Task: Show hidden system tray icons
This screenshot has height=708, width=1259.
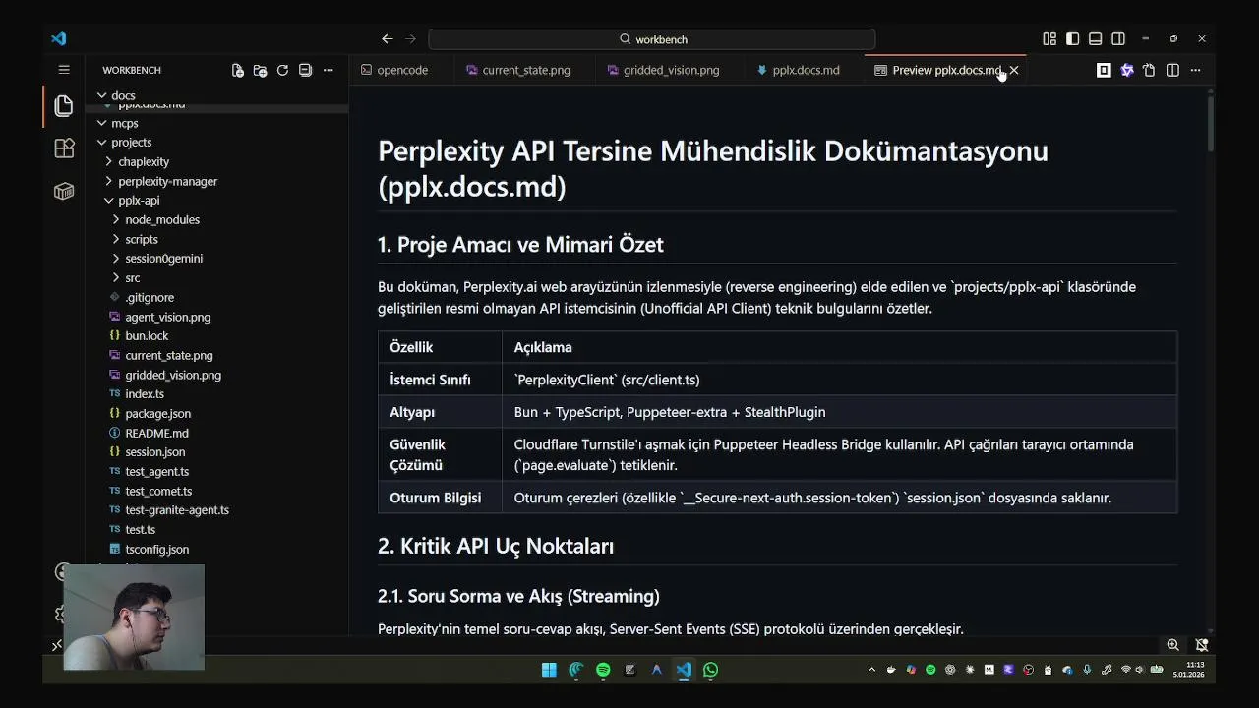Action: (871, 670)
